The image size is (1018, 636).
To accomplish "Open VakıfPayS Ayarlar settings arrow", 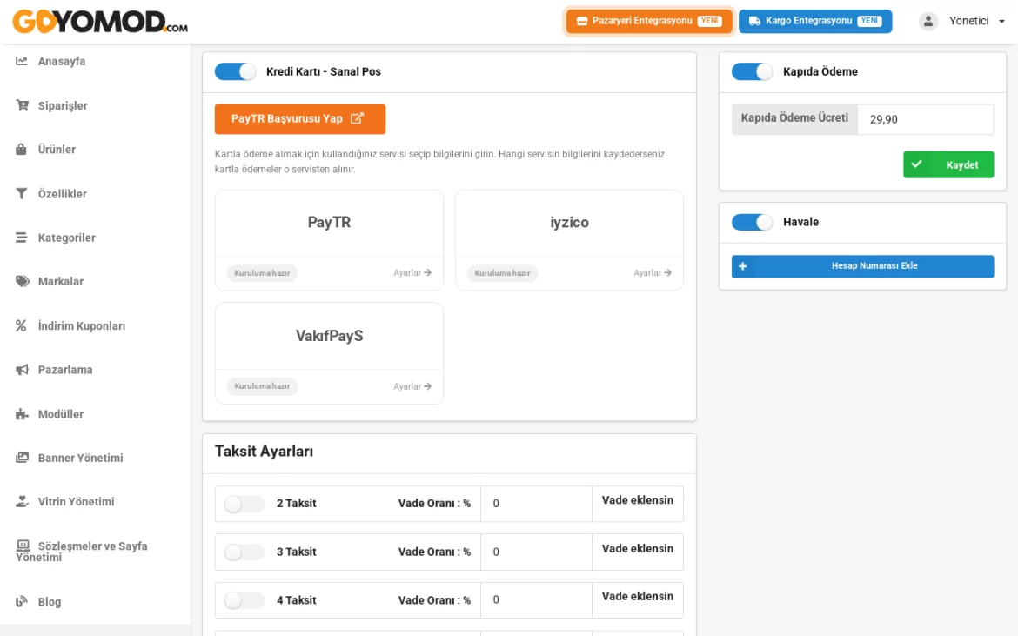I will pyautogui.click(x=412, y=387).
